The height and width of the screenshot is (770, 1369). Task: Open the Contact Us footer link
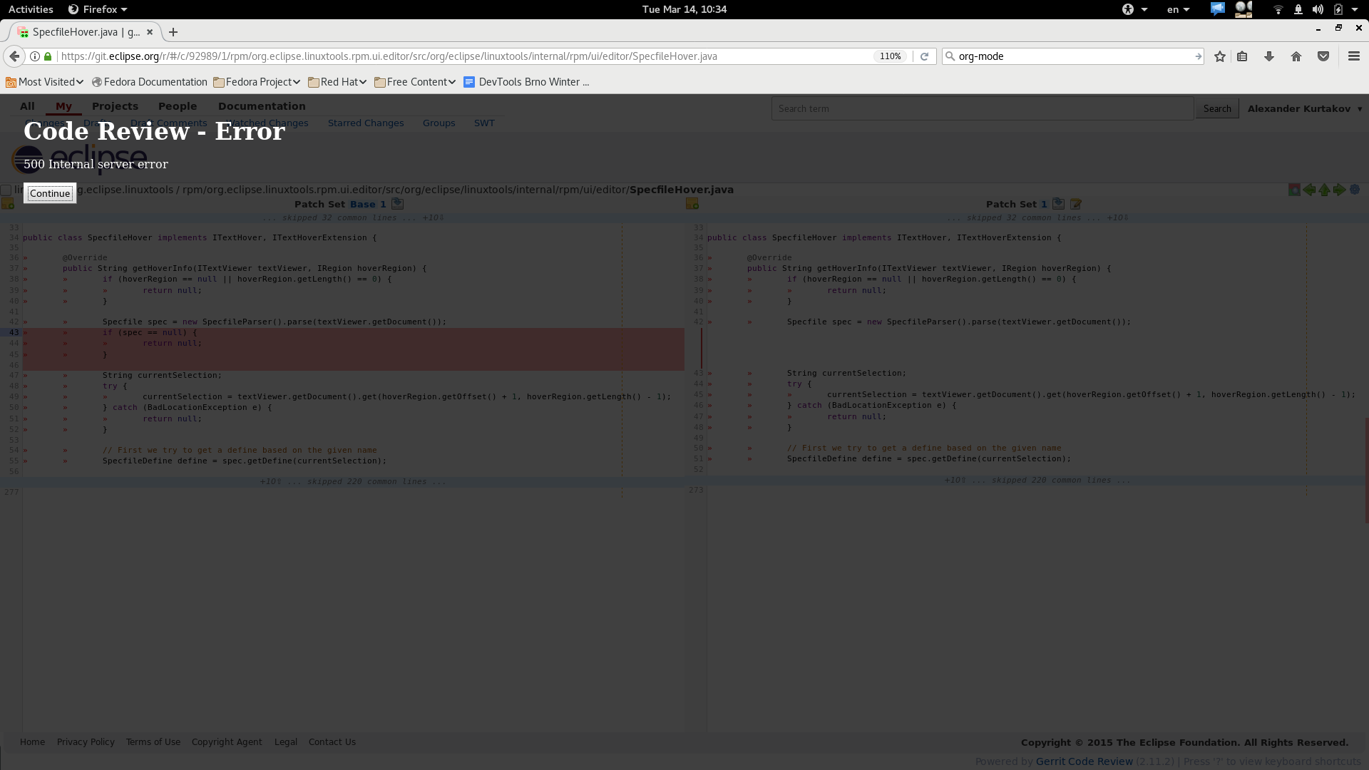[x=332, y=742]
